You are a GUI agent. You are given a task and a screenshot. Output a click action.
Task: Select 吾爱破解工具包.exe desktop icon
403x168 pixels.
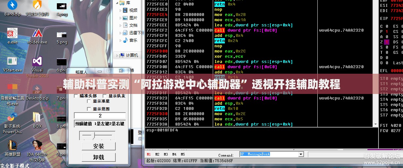click(x=12, y=95)
